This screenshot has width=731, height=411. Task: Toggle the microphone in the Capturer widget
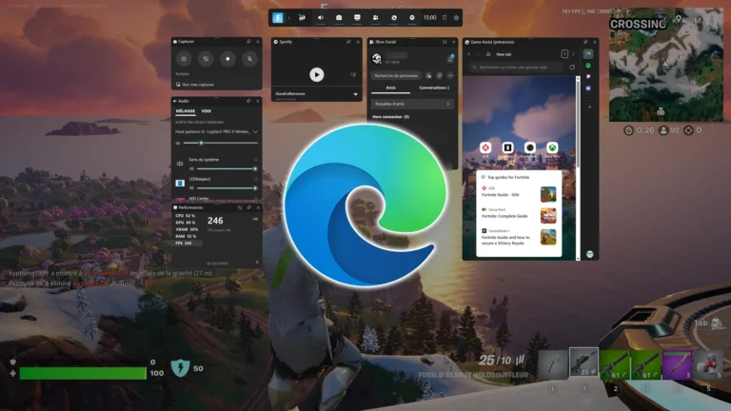tap(248, 59)
